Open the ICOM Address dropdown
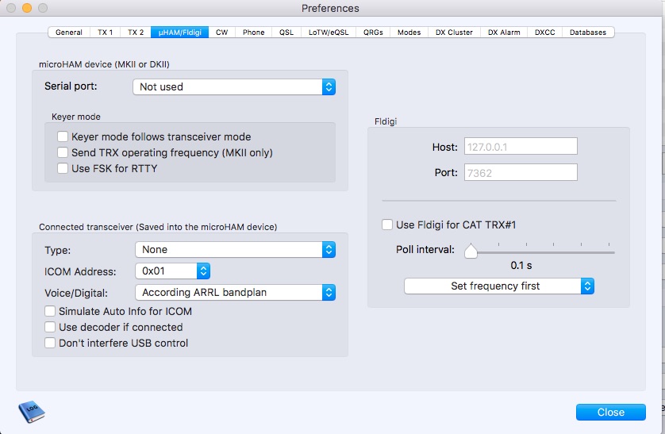 pyautogui.click(x=171, y=271)
